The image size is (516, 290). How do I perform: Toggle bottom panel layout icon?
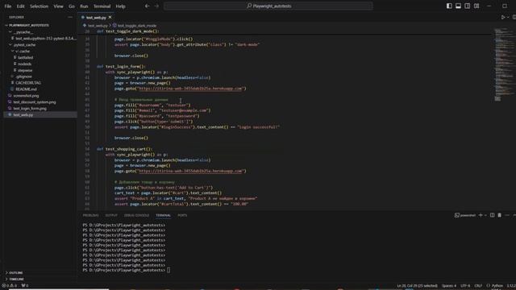[x=458, y=6]
